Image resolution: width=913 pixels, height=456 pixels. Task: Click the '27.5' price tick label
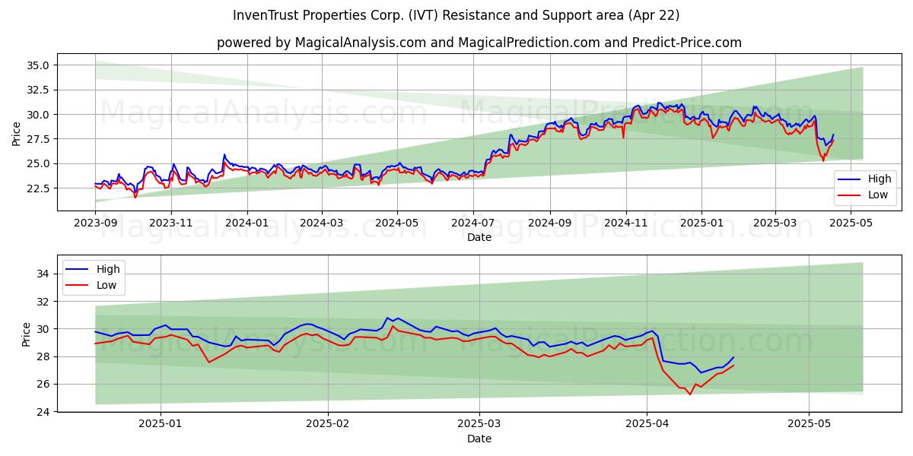[39, 139]
